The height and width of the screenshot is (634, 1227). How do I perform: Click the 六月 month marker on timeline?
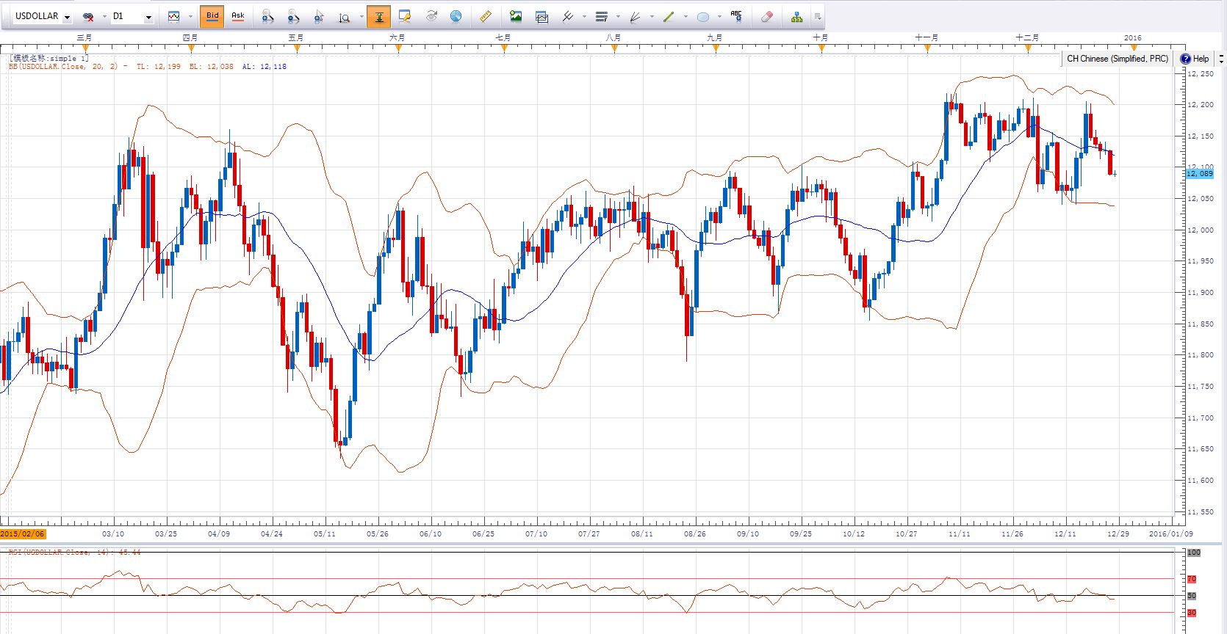click(x=397, y=37)
